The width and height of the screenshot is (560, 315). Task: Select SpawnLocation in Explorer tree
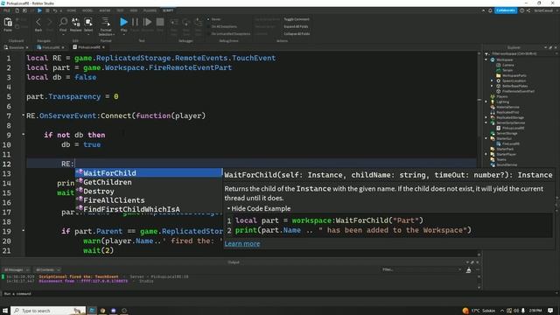[514, 80]
